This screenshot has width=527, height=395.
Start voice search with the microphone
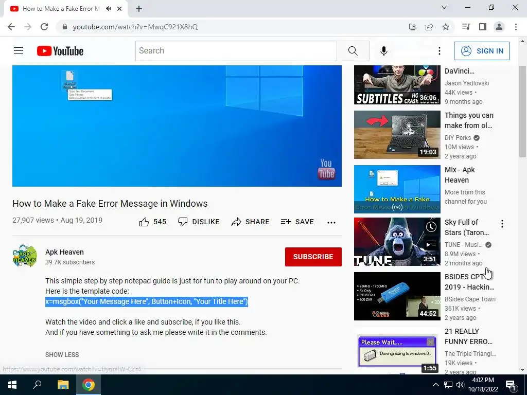point(384,51)
